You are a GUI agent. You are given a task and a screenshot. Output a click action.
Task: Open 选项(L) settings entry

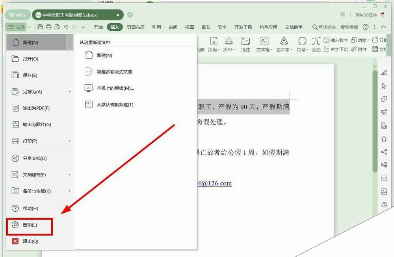[x=30, y=225]
